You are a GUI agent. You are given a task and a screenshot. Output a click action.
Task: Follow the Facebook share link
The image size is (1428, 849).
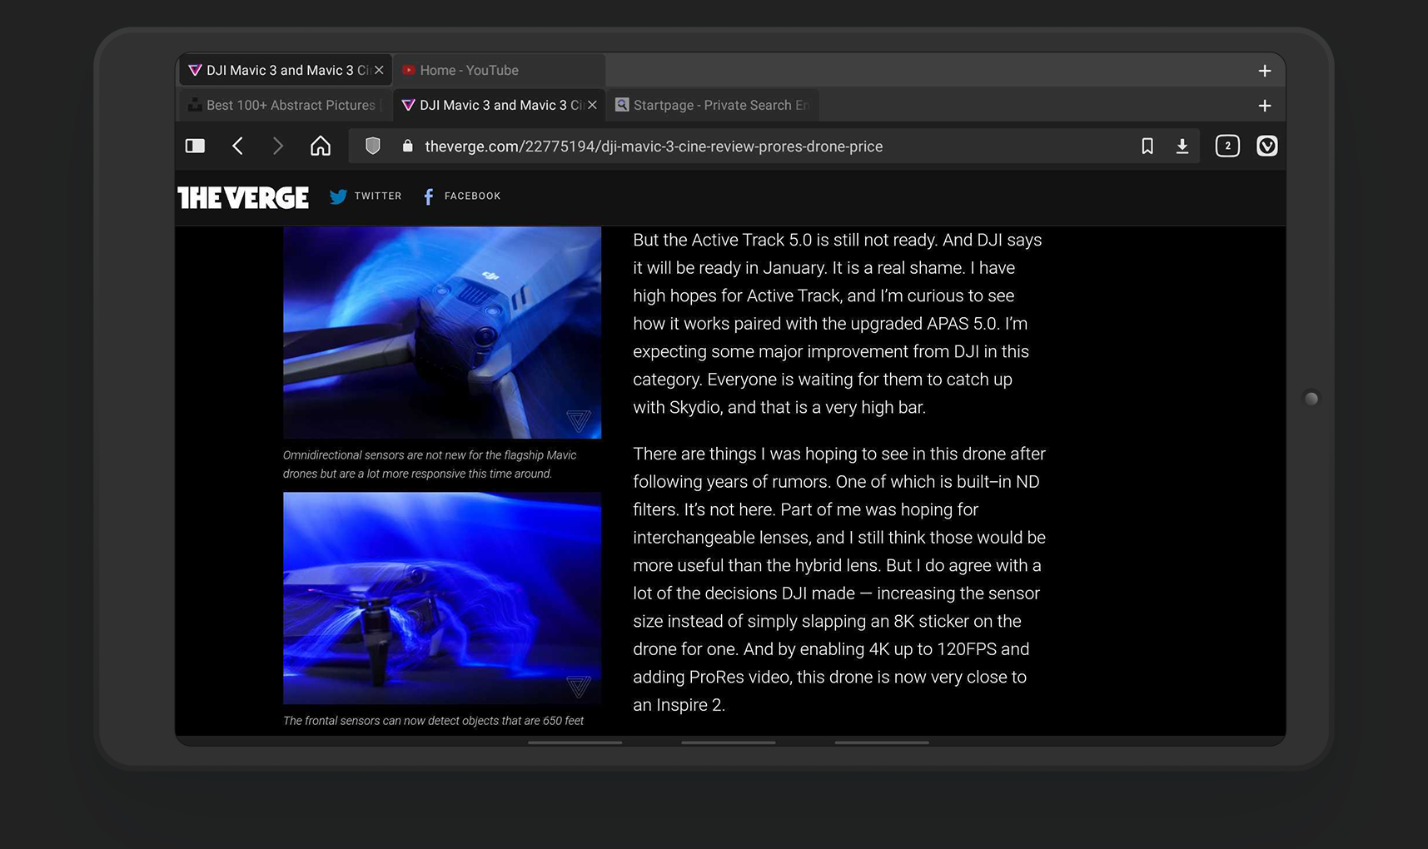tap(460, 196)
